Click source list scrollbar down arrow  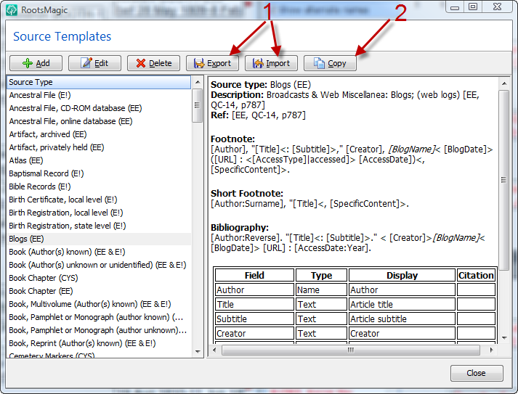coord(198,352)
